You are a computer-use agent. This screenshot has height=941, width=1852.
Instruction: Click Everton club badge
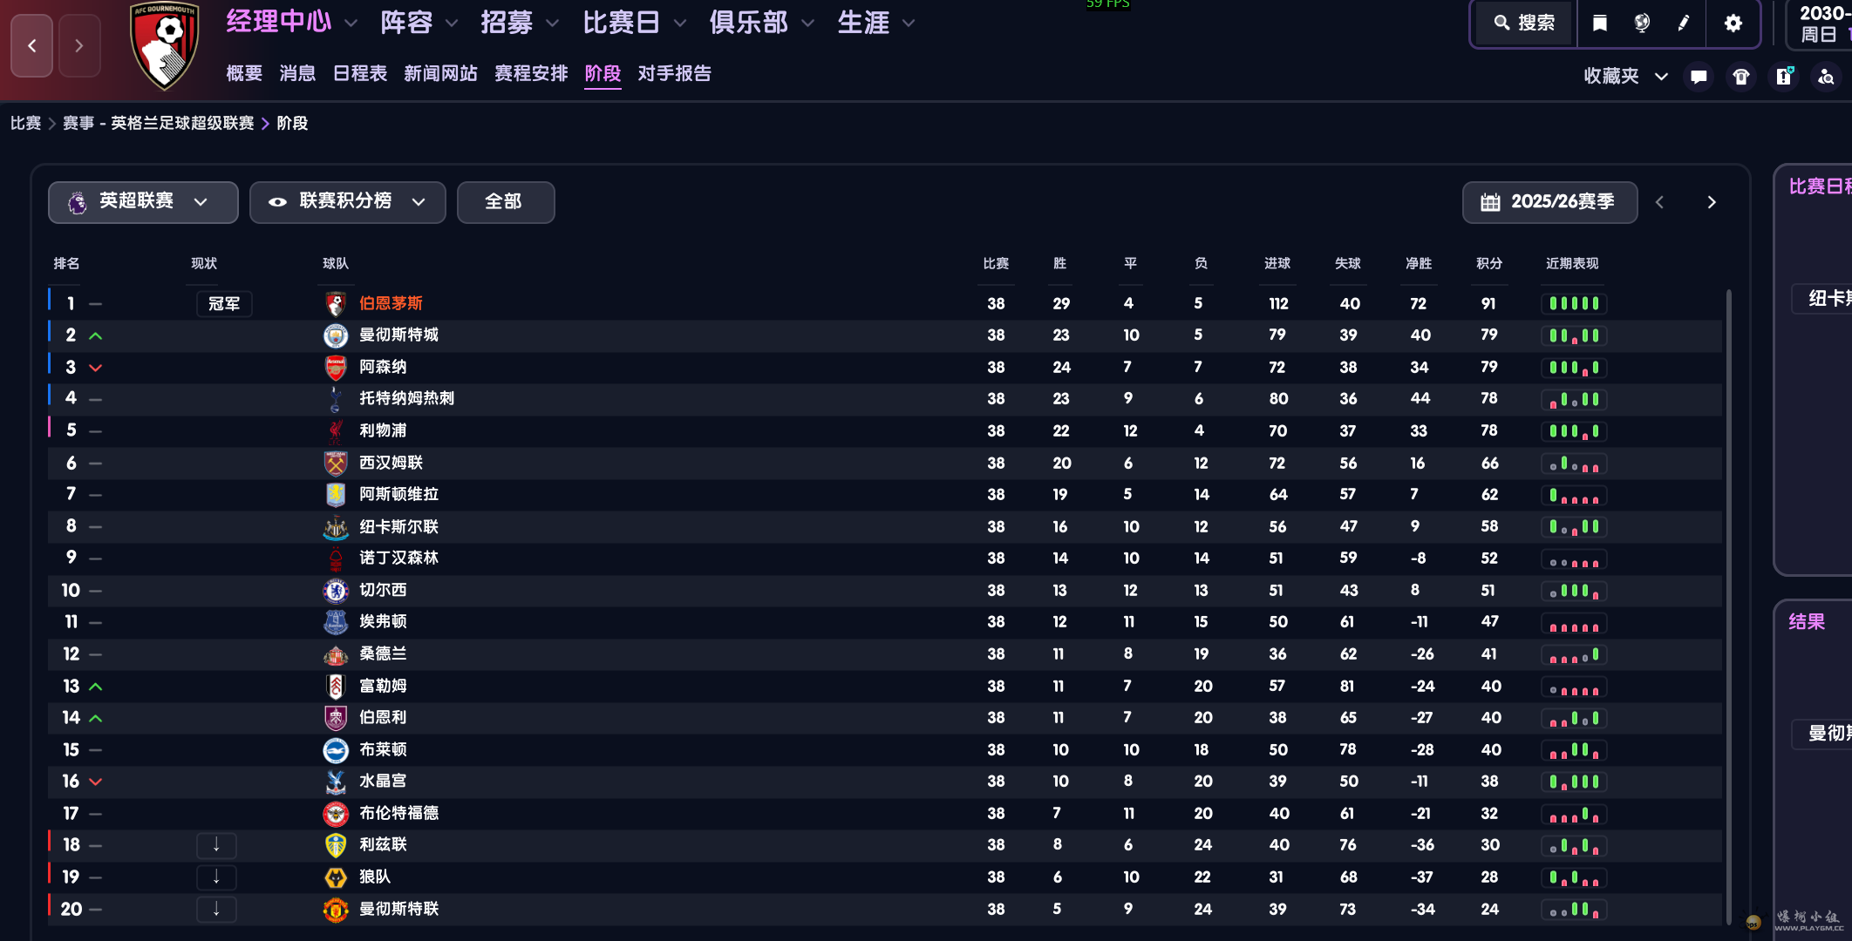tap(336, 622)
